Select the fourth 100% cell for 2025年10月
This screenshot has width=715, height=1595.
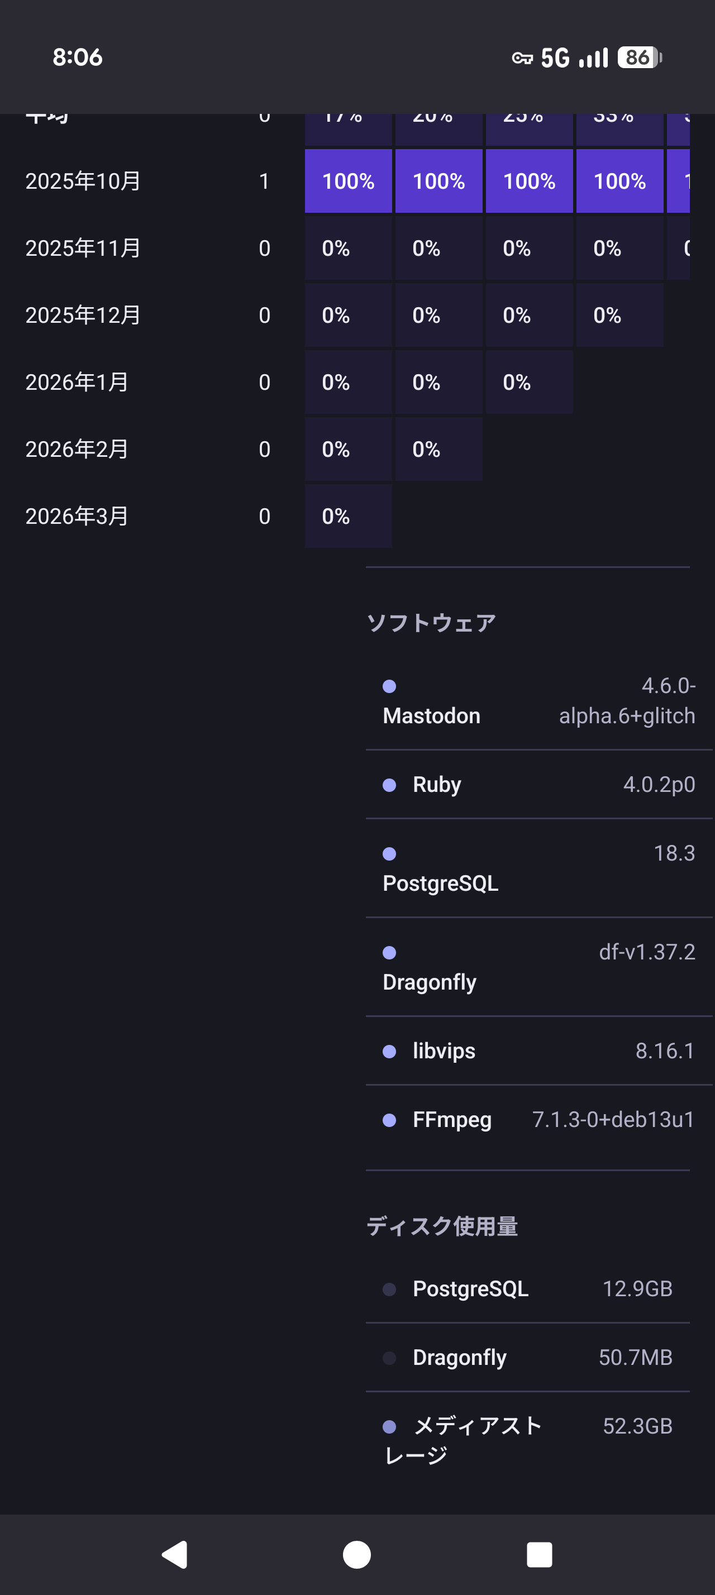click(619, 182)
